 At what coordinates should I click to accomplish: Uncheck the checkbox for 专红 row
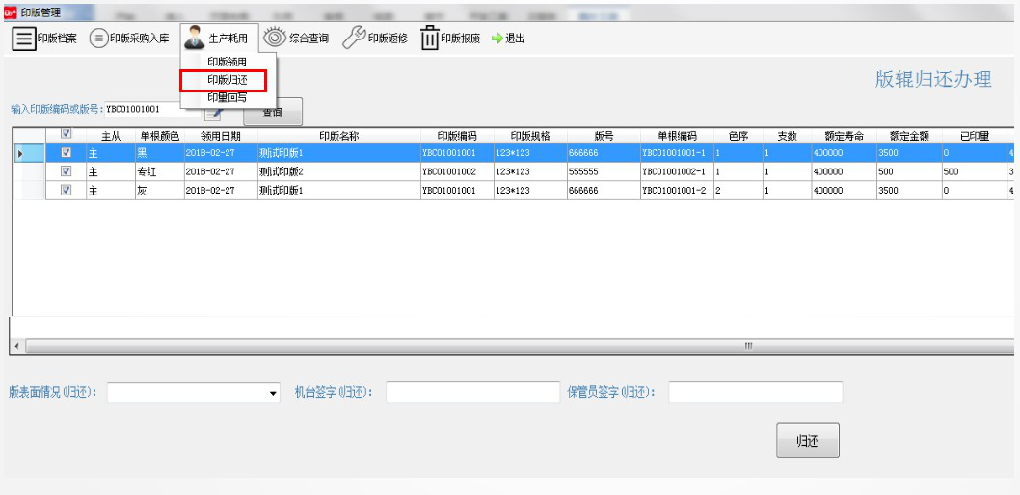coord(66,171)
